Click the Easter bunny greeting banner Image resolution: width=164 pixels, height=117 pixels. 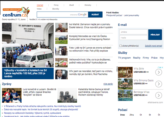click(x=12, y=10)
